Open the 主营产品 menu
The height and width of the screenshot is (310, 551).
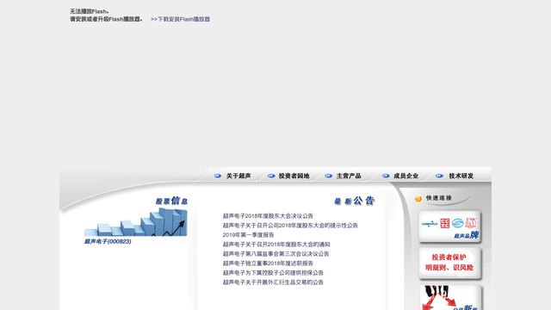coord(349,176)
